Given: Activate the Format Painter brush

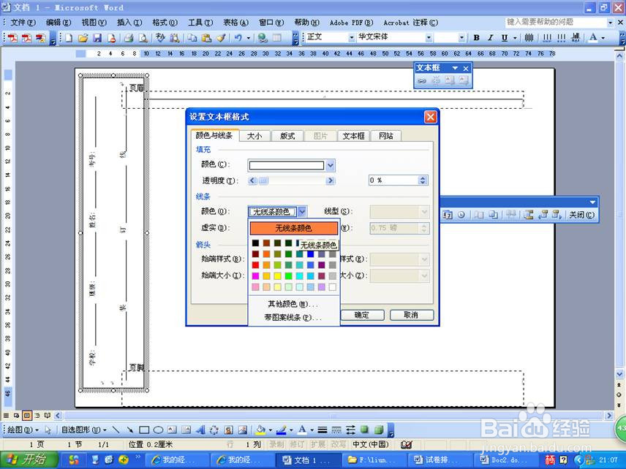Looking at the screenshot, I should click(221, 38).
